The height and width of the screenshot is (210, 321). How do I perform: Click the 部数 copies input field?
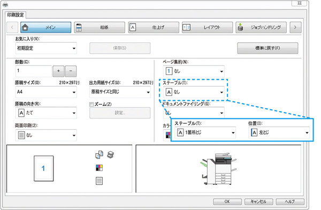click(34, 71)
